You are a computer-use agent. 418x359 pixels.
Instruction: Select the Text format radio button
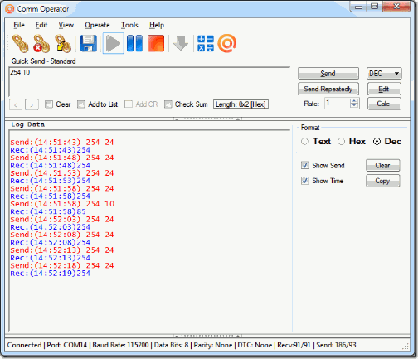point(304,142)
